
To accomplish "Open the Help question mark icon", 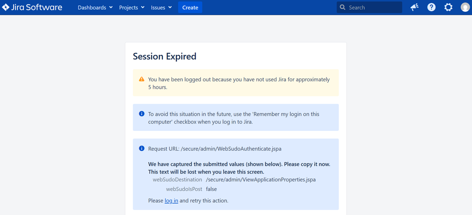I will pos(431,8).
